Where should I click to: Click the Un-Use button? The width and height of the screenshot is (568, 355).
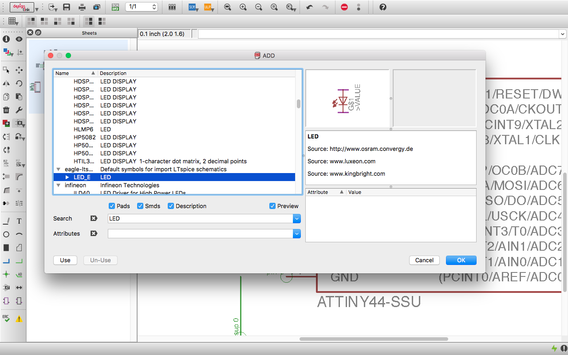(x=100, y=260)
